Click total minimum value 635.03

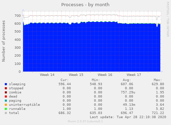pyautogui.click(x=96, y=113)
